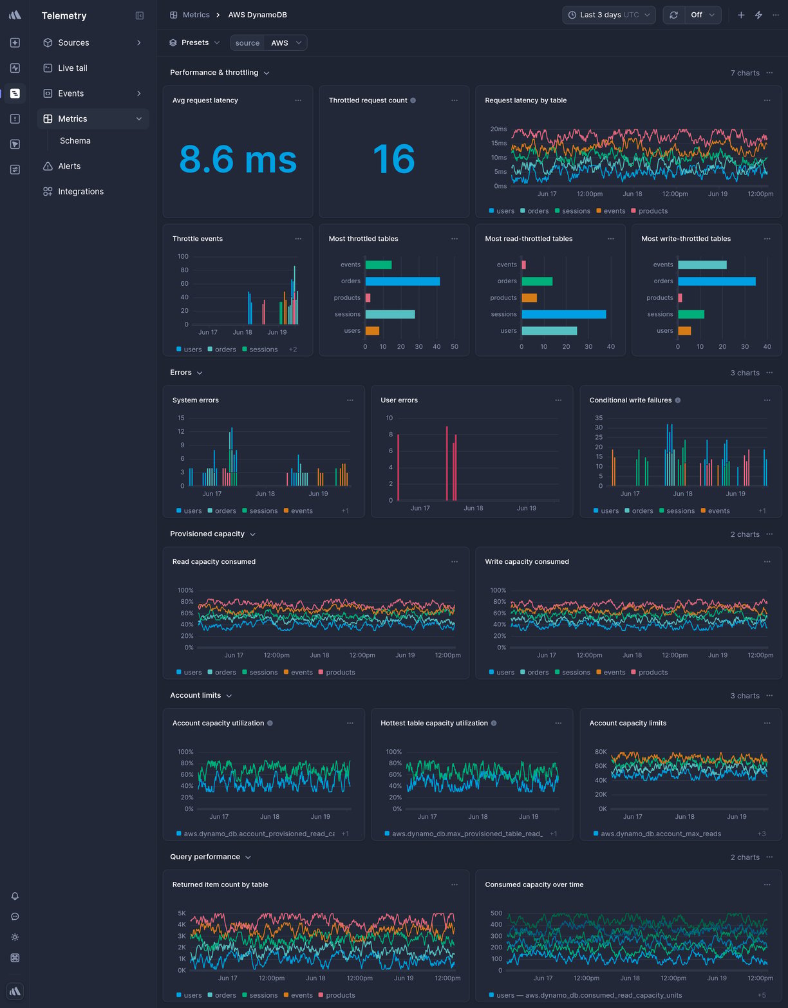The height and width of the screenshot is (1008, 788).
Task: Click the refresh icon button
Action: 674,15
